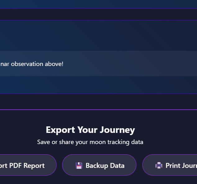Click the dark blue card area above message banner
This screenshot has height=184, width=197.
[93, 36]
